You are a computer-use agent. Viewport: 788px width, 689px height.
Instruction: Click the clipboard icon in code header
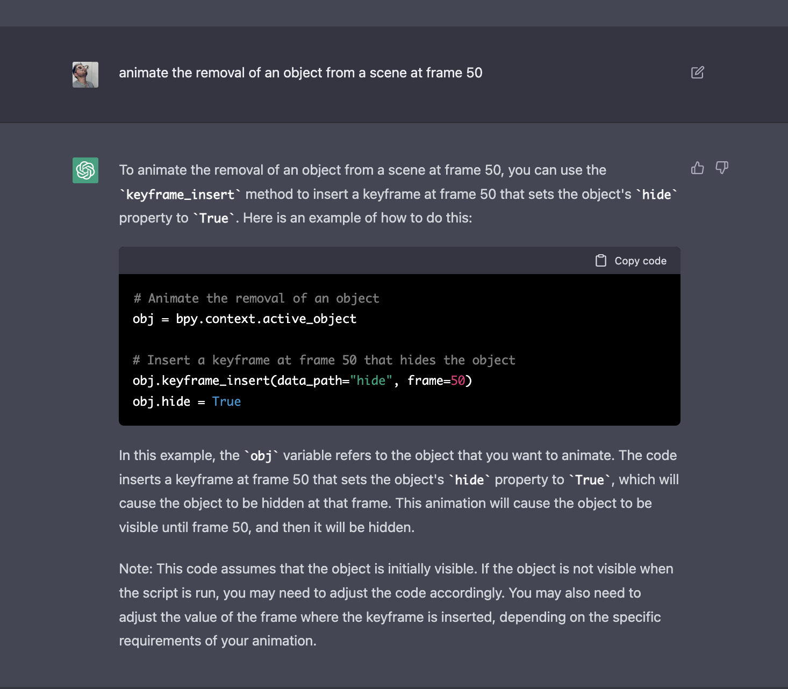coord(601,261)
